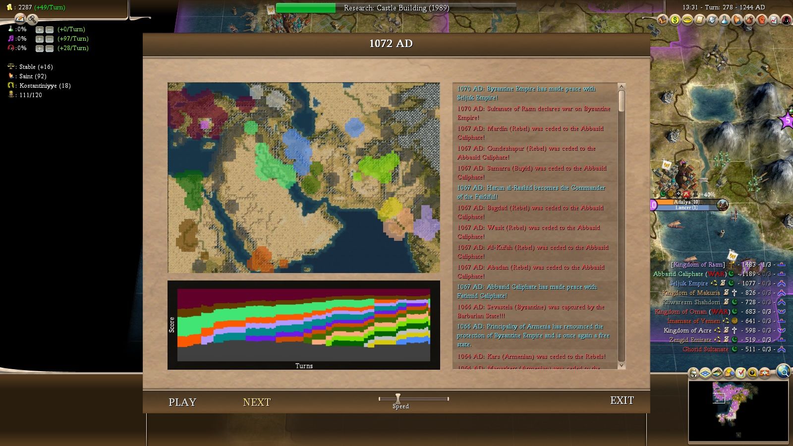
Task: Select Kingdom of Rum in scoreboard
Action: (698, 265)
